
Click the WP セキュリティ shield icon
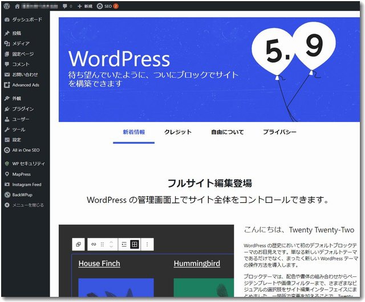[7, 164]
